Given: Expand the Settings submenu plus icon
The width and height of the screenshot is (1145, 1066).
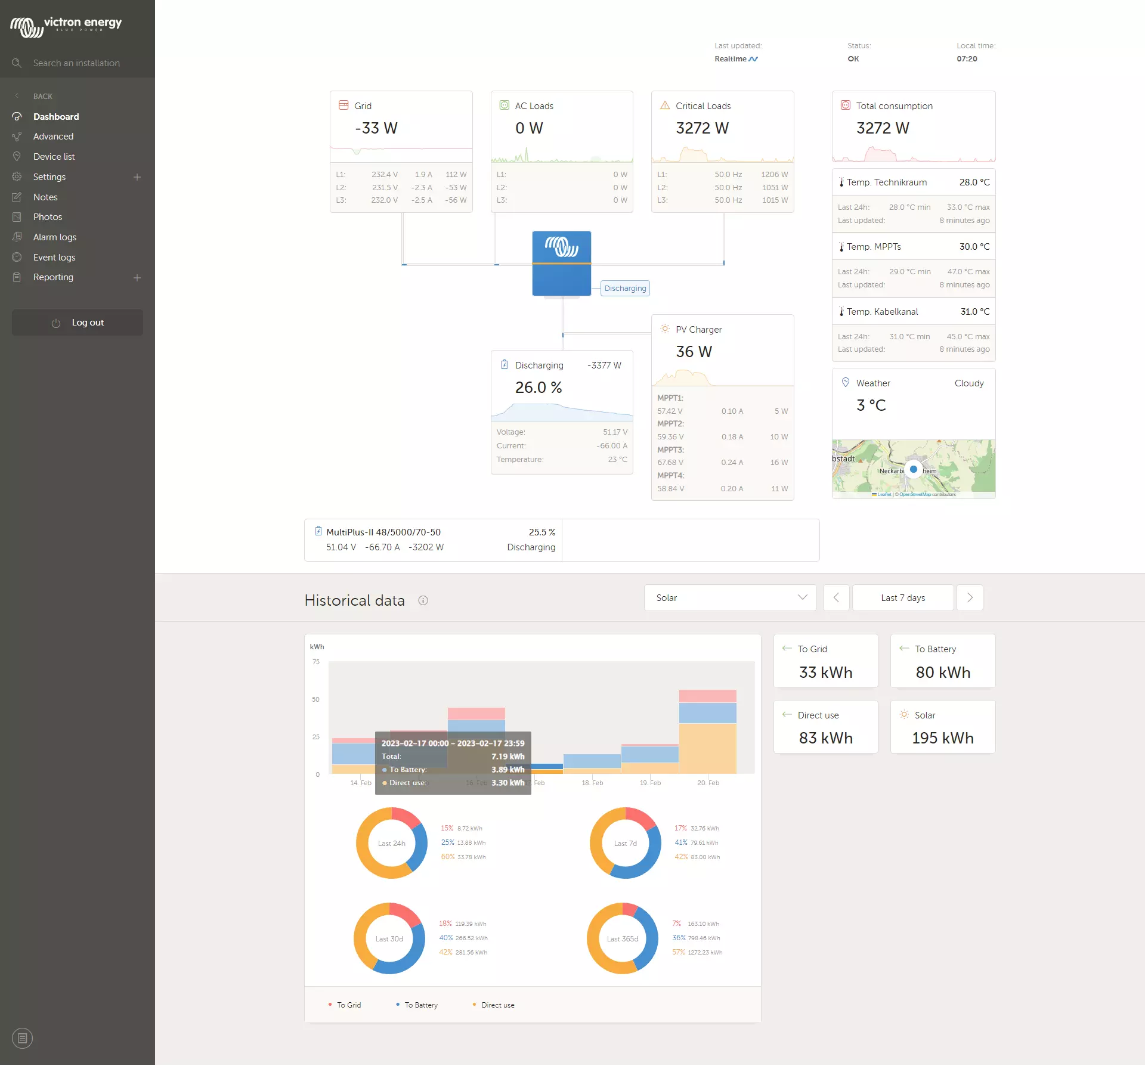Looking at the screenshot, I should pos(137,177).
